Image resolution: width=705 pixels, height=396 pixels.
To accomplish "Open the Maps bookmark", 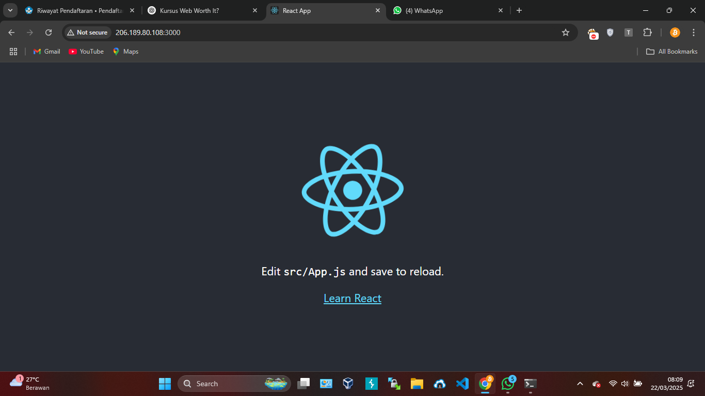I will pos(125,52).
